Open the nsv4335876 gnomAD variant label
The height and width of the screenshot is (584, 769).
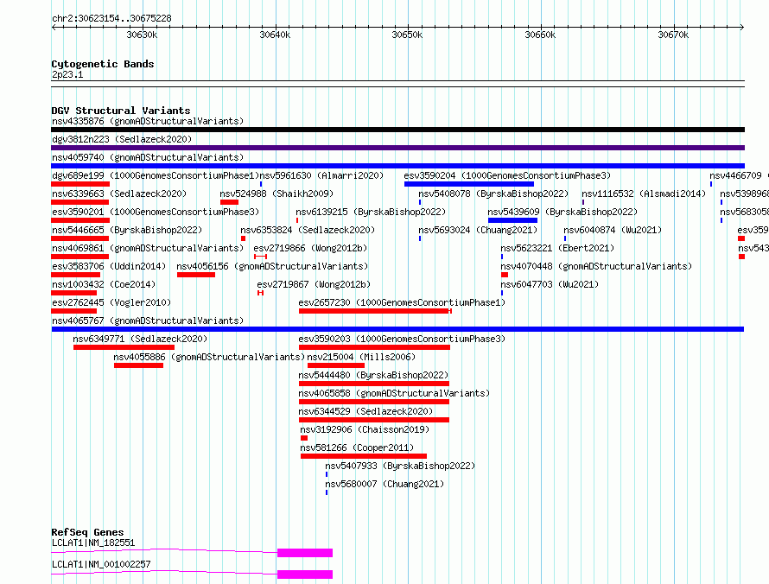(148, 121)
